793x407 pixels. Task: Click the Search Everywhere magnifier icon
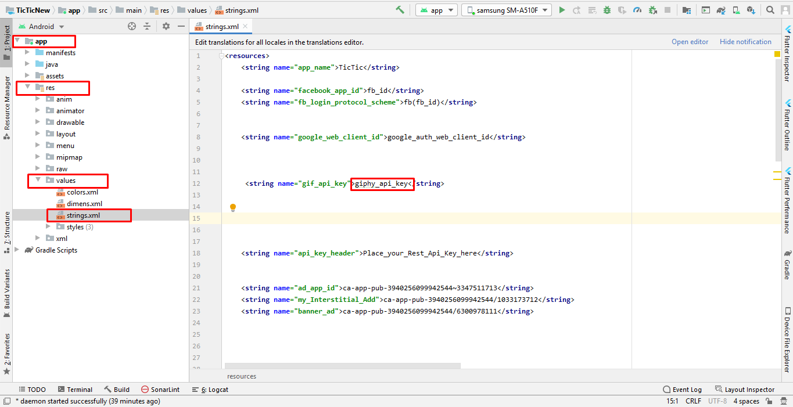(770, 10)
